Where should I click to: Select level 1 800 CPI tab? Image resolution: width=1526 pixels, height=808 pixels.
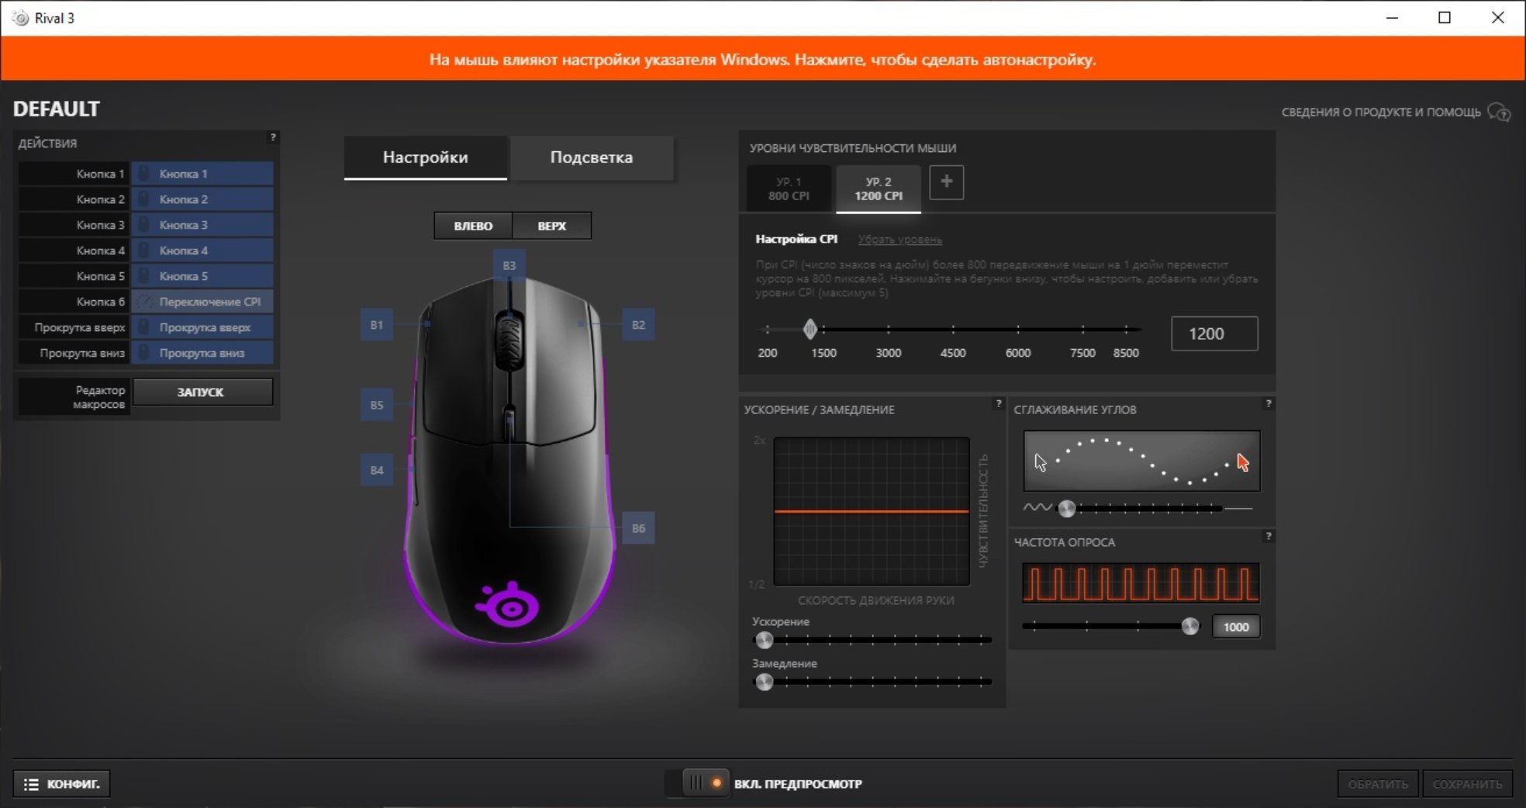789,188
